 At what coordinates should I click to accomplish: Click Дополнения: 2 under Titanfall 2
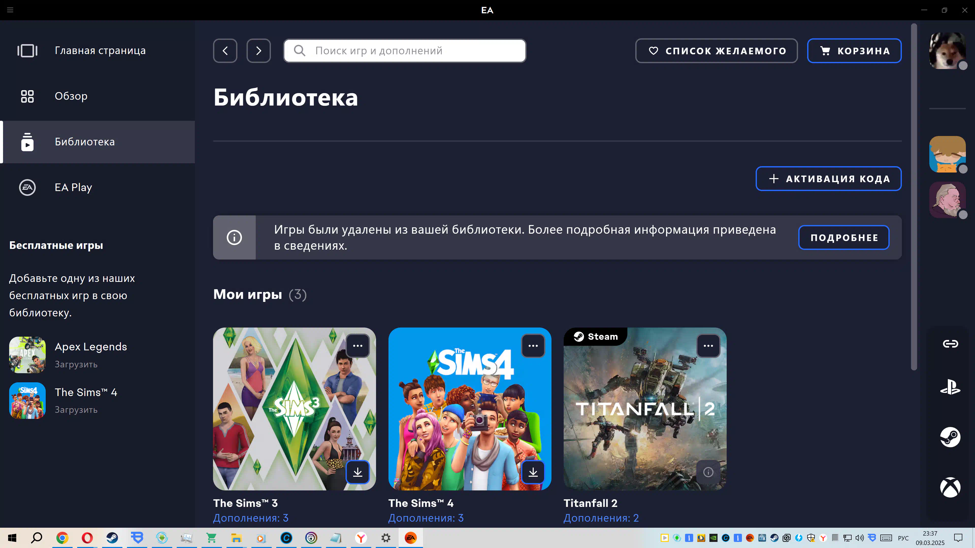pyautogui.click(x=601, y=518)
